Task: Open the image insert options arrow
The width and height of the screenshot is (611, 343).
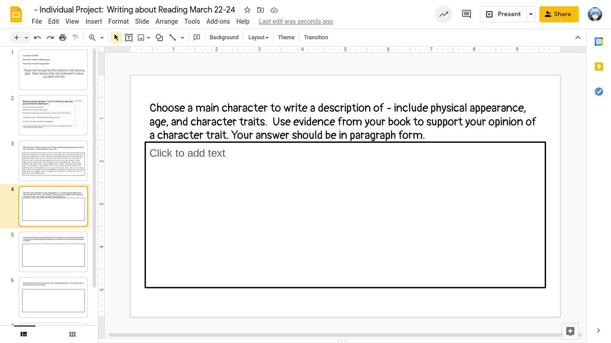Action: point(149,38)
